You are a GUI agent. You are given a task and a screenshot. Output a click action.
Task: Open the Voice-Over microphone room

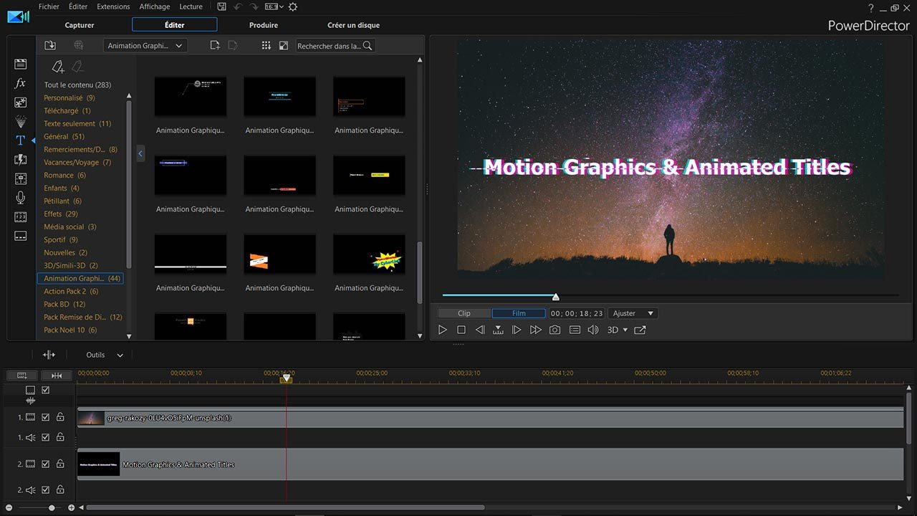[20, 198]
